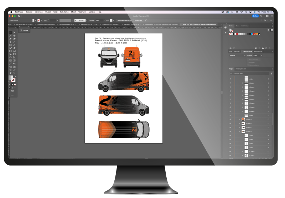Set stroke to None in toolbox
The height and width of the screenshot is (198, 285).
15,84
